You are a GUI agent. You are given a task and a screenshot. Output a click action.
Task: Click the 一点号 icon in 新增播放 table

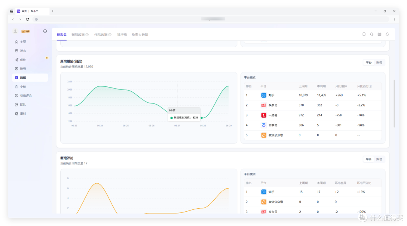(x=263, y=115)
